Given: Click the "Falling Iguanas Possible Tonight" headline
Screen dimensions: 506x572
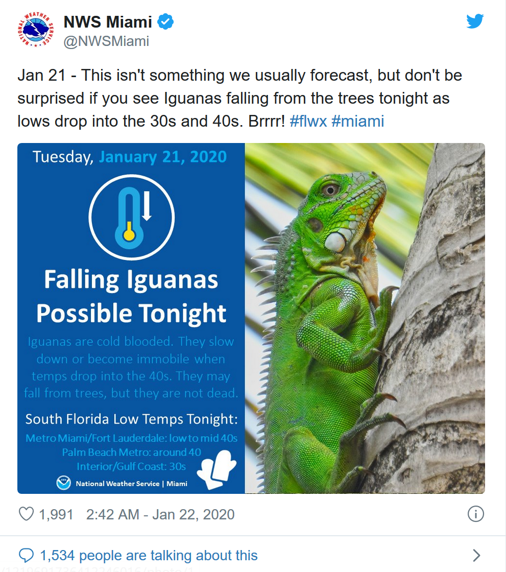Looking at the screenshot, I should tap(131, 297).
